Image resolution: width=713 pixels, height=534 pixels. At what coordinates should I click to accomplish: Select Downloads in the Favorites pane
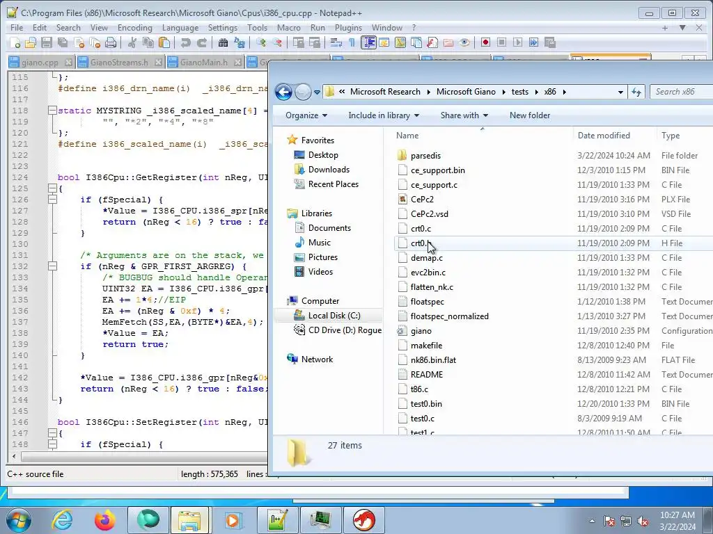tap(329, 170)
